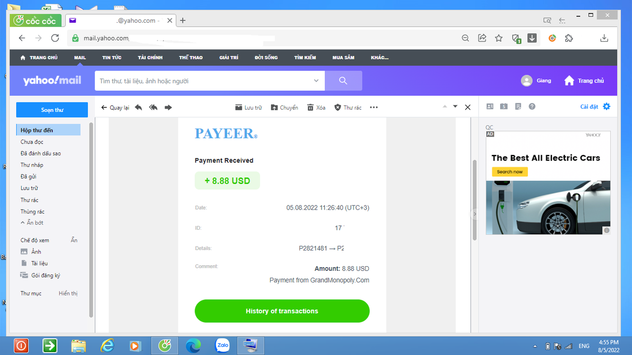
Task: Click the Search now ad button
Action: [510, 172]
